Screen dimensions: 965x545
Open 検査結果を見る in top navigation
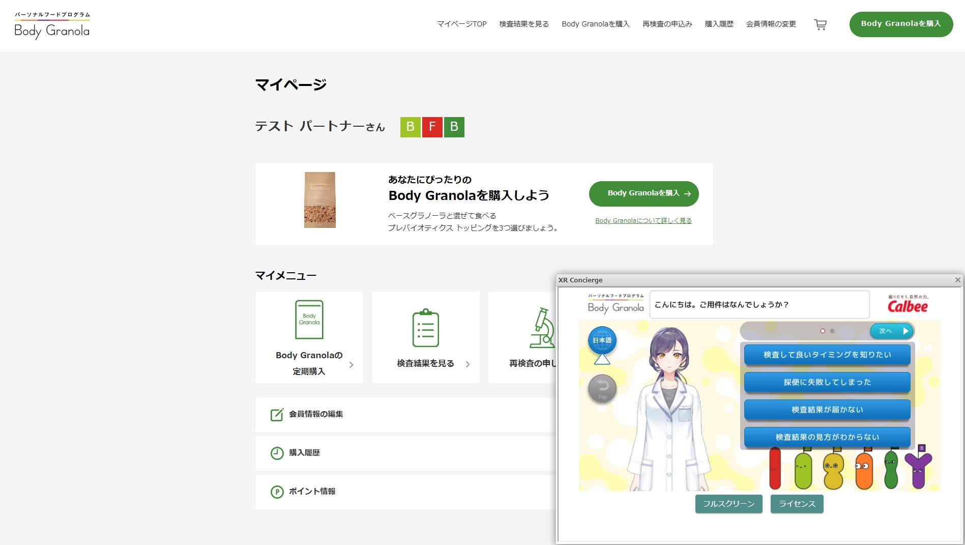524,24
